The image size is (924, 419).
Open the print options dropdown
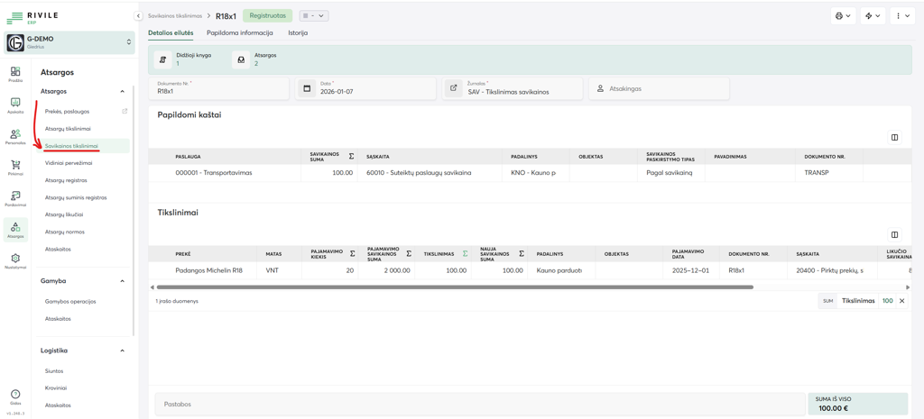tap(843, 16)
